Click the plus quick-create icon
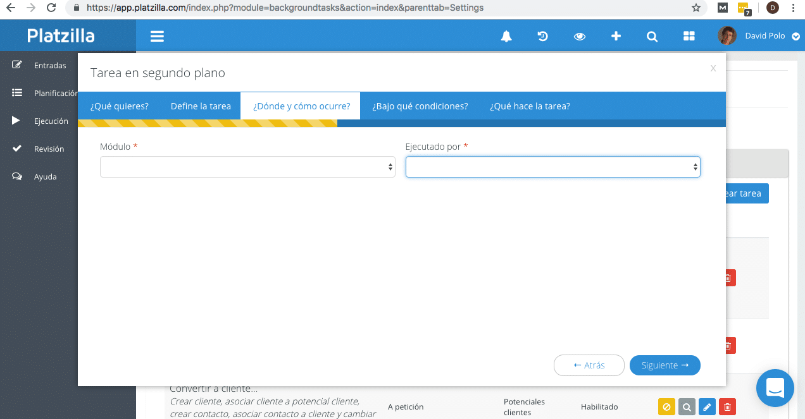This screenshot has width=805, height=419. [616, 37]
